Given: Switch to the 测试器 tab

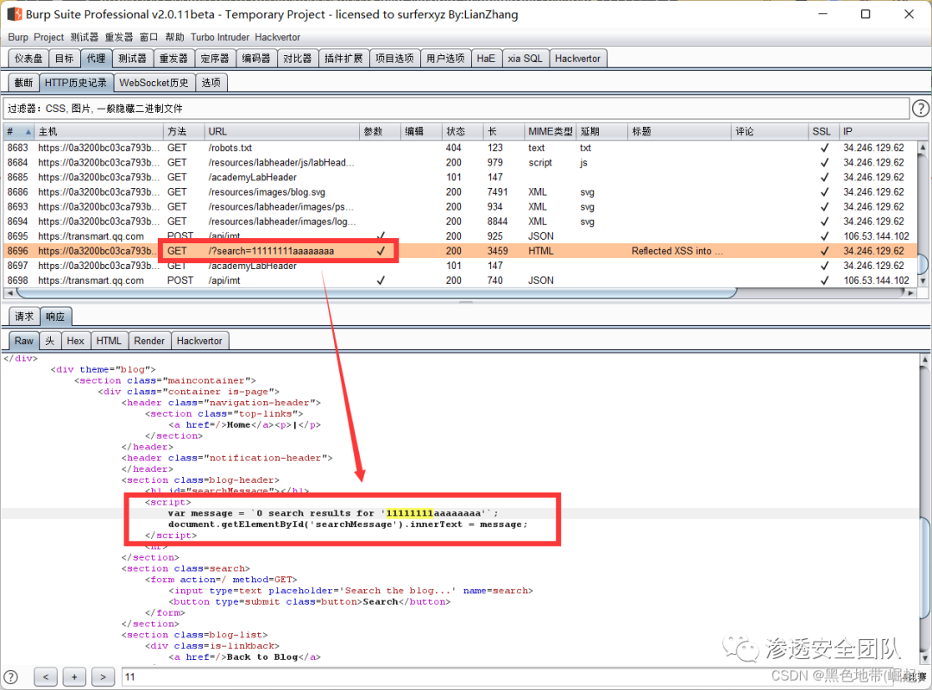Looking at the screenshot, I should coord(132,59).
